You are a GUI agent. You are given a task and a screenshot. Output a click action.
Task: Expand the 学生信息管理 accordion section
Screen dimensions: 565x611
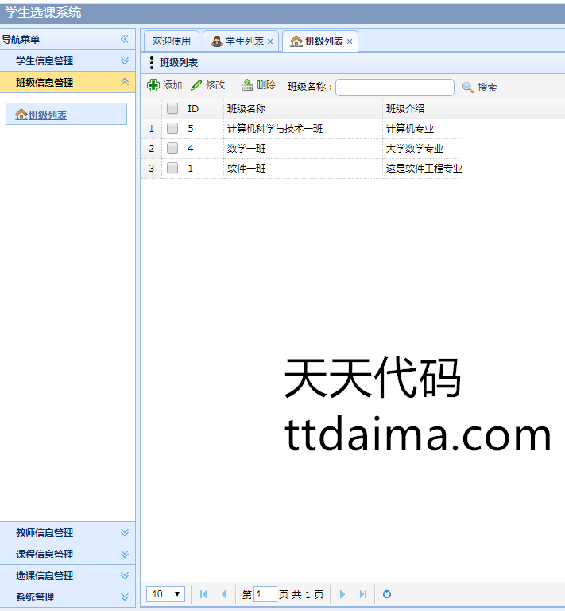click(124, 60)
